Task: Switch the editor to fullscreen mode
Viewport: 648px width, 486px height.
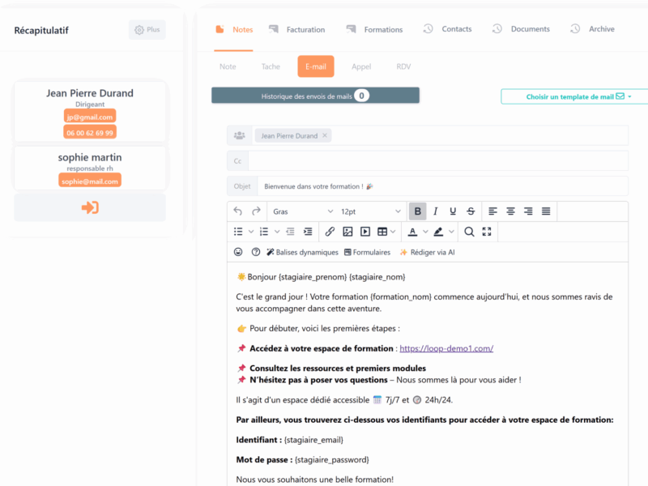Action: (487, 232)
